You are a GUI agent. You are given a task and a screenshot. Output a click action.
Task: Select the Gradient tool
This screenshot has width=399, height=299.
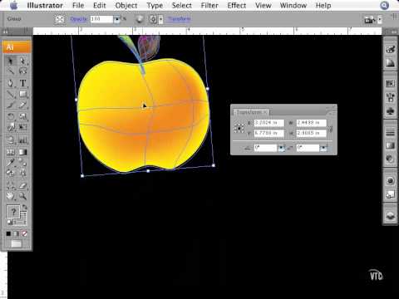22,152
